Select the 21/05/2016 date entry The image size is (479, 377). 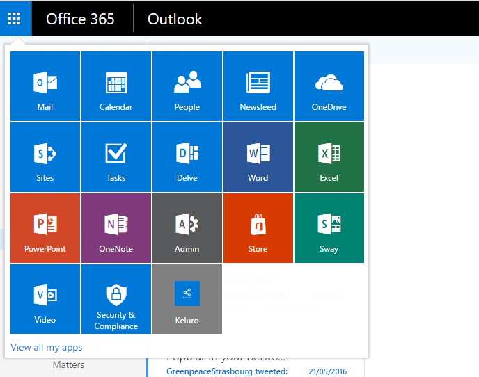pyautogui.click(x=327, y=371)
